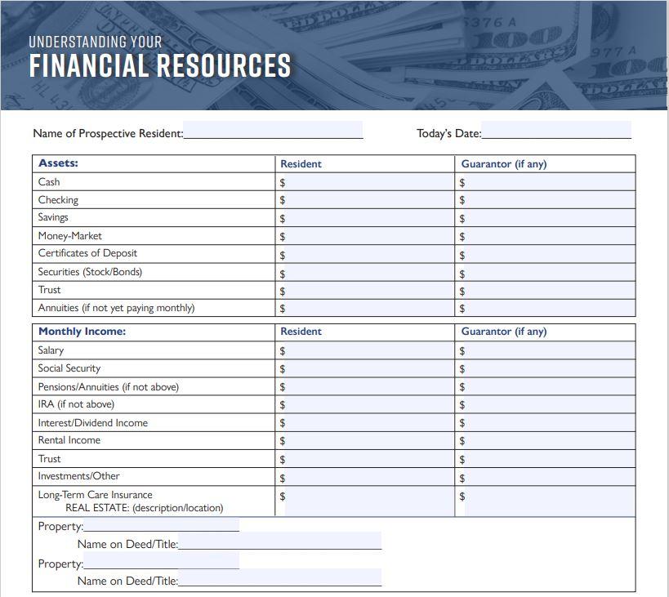Click the 'REAL ESTATE: (description/location)' label
Image resolution: width=669 pixels, height=597 pixels.
click(145, 508)
